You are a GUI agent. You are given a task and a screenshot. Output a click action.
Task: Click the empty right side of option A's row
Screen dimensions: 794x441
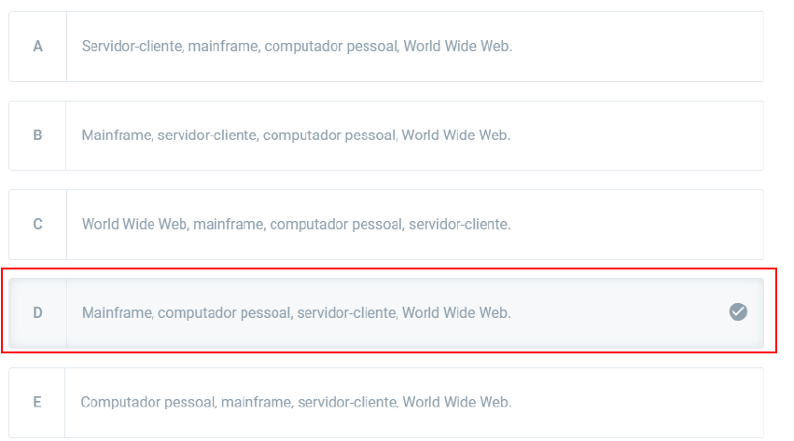point(653,46)
